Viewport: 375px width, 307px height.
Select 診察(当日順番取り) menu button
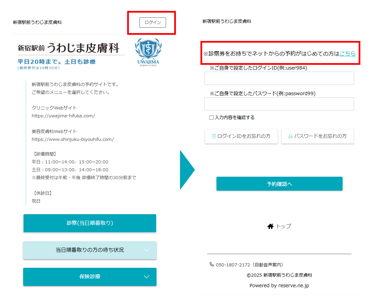90,223
